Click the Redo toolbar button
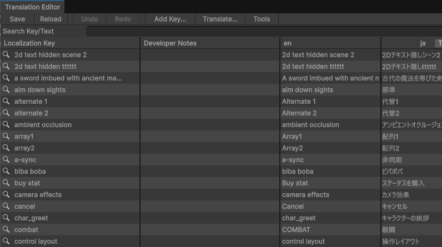The image size is (442, 247). point(123,19)
